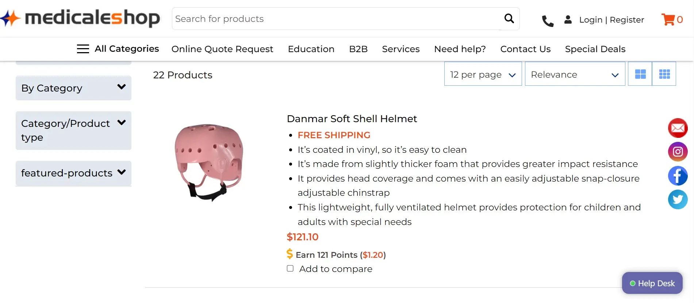Select the search magnifier icon
Viewport: 694px width, 303px height.
pyautogui.click(x=509, y=18)
